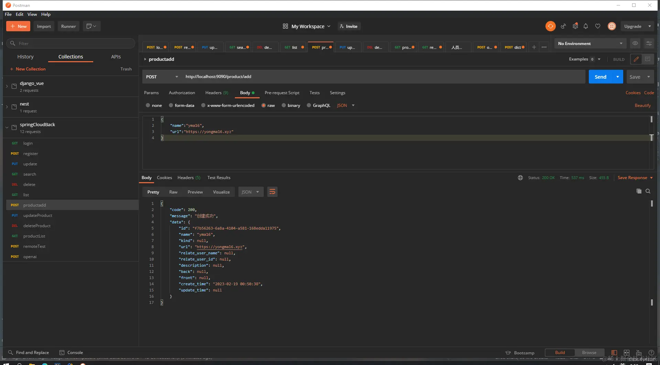Viewport: 660px width, 365px height.
Task: Open the notifications bell
Action: click(586, 26)
